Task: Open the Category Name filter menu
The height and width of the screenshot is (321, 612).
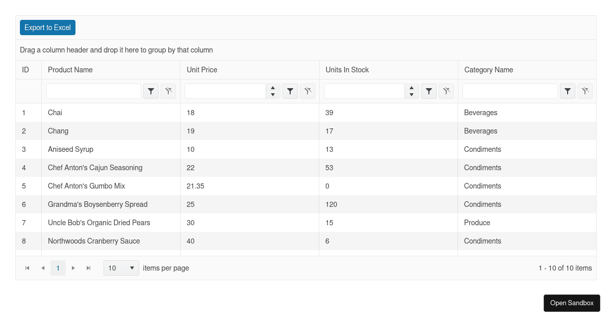Action: (x=568, y=91)
